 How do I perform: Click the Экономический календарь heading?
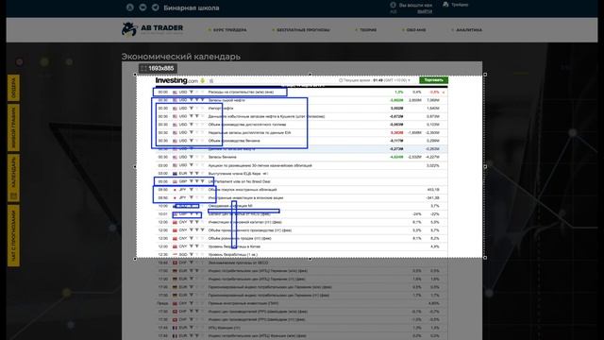[x=181, y=57]
